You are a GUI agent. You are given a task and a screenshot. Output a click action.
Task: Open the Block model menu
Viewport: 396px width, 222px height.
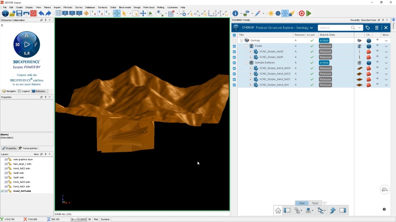coord(124,7)
